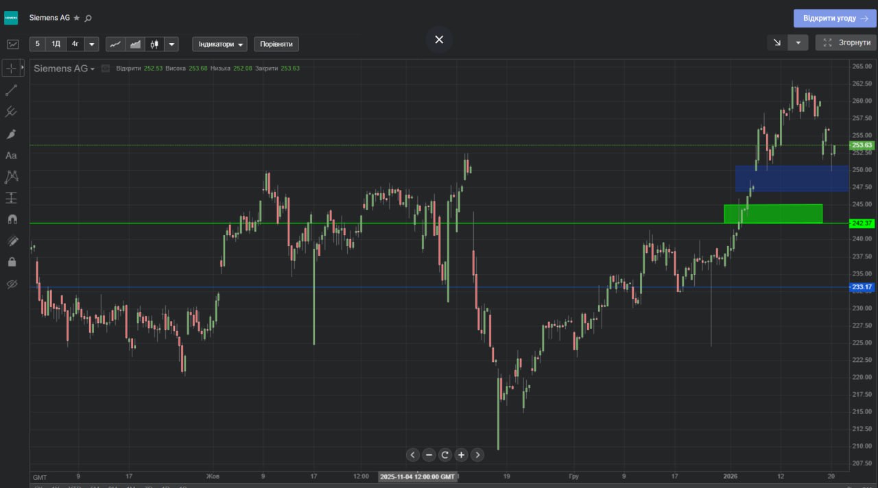
Task: Expand the chart type dropdown arrow
Action: 171,44
